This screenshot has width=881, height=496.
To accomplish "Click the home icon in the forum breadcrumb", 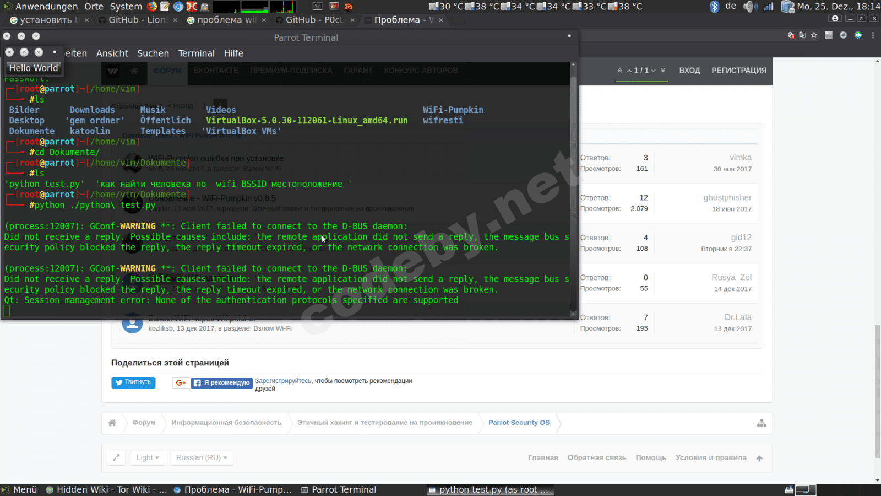I will tap(112, 423).
